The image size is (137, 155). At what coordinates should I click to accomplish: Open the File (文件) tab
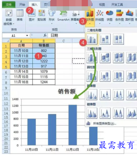tap(9, 5)
